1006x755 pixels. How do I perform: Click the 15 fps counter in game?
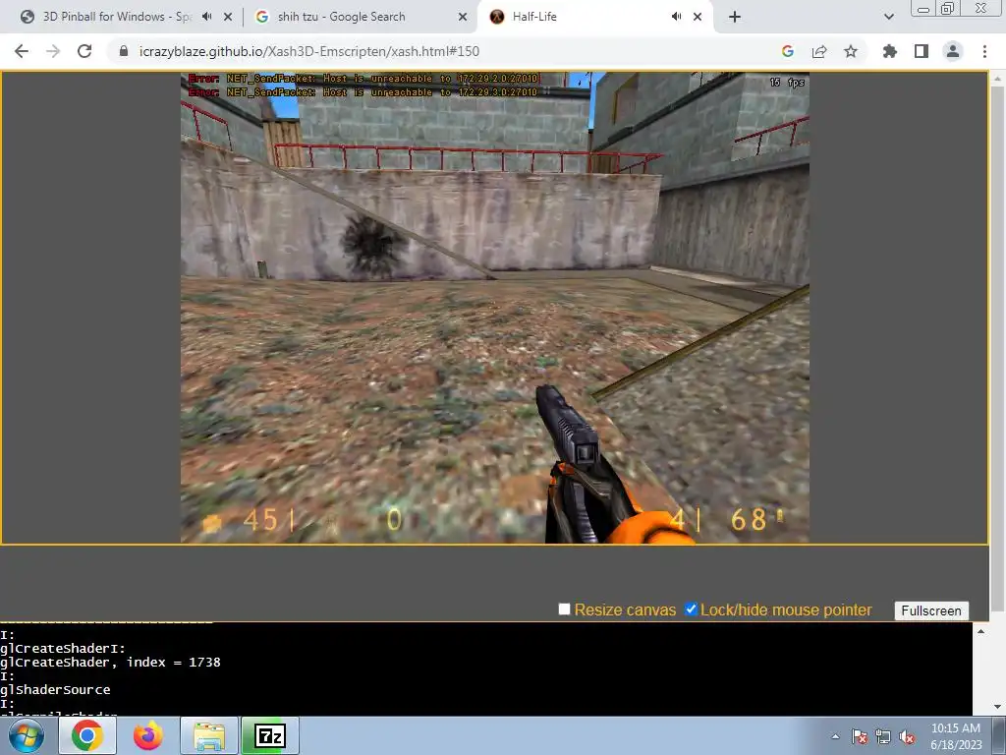pos(787,83)
